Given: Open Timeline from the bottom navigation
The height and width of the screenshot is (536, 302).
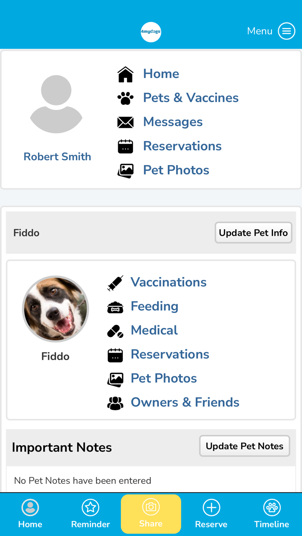Looking at the screenshot, I should 272,513.
